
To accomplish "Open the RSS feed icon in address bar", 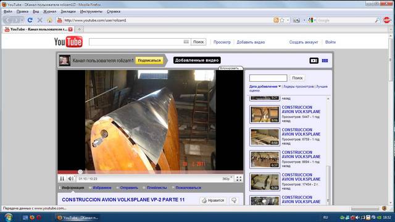I will [276, 20].
